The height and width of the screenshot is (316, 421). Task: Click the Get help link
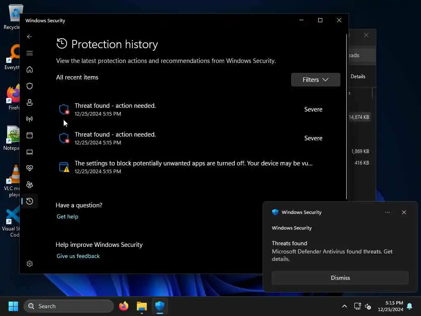point(67,216)
